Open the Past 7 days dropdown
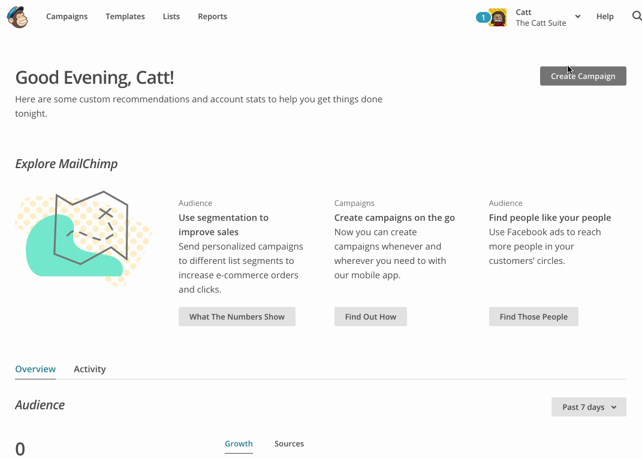The image size is (642, 459). 589,407
